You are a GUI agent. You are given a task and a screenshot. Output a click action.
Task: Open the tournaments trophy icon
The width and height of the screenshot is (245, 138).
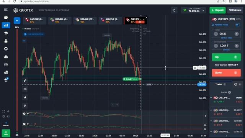pos(6,80)
